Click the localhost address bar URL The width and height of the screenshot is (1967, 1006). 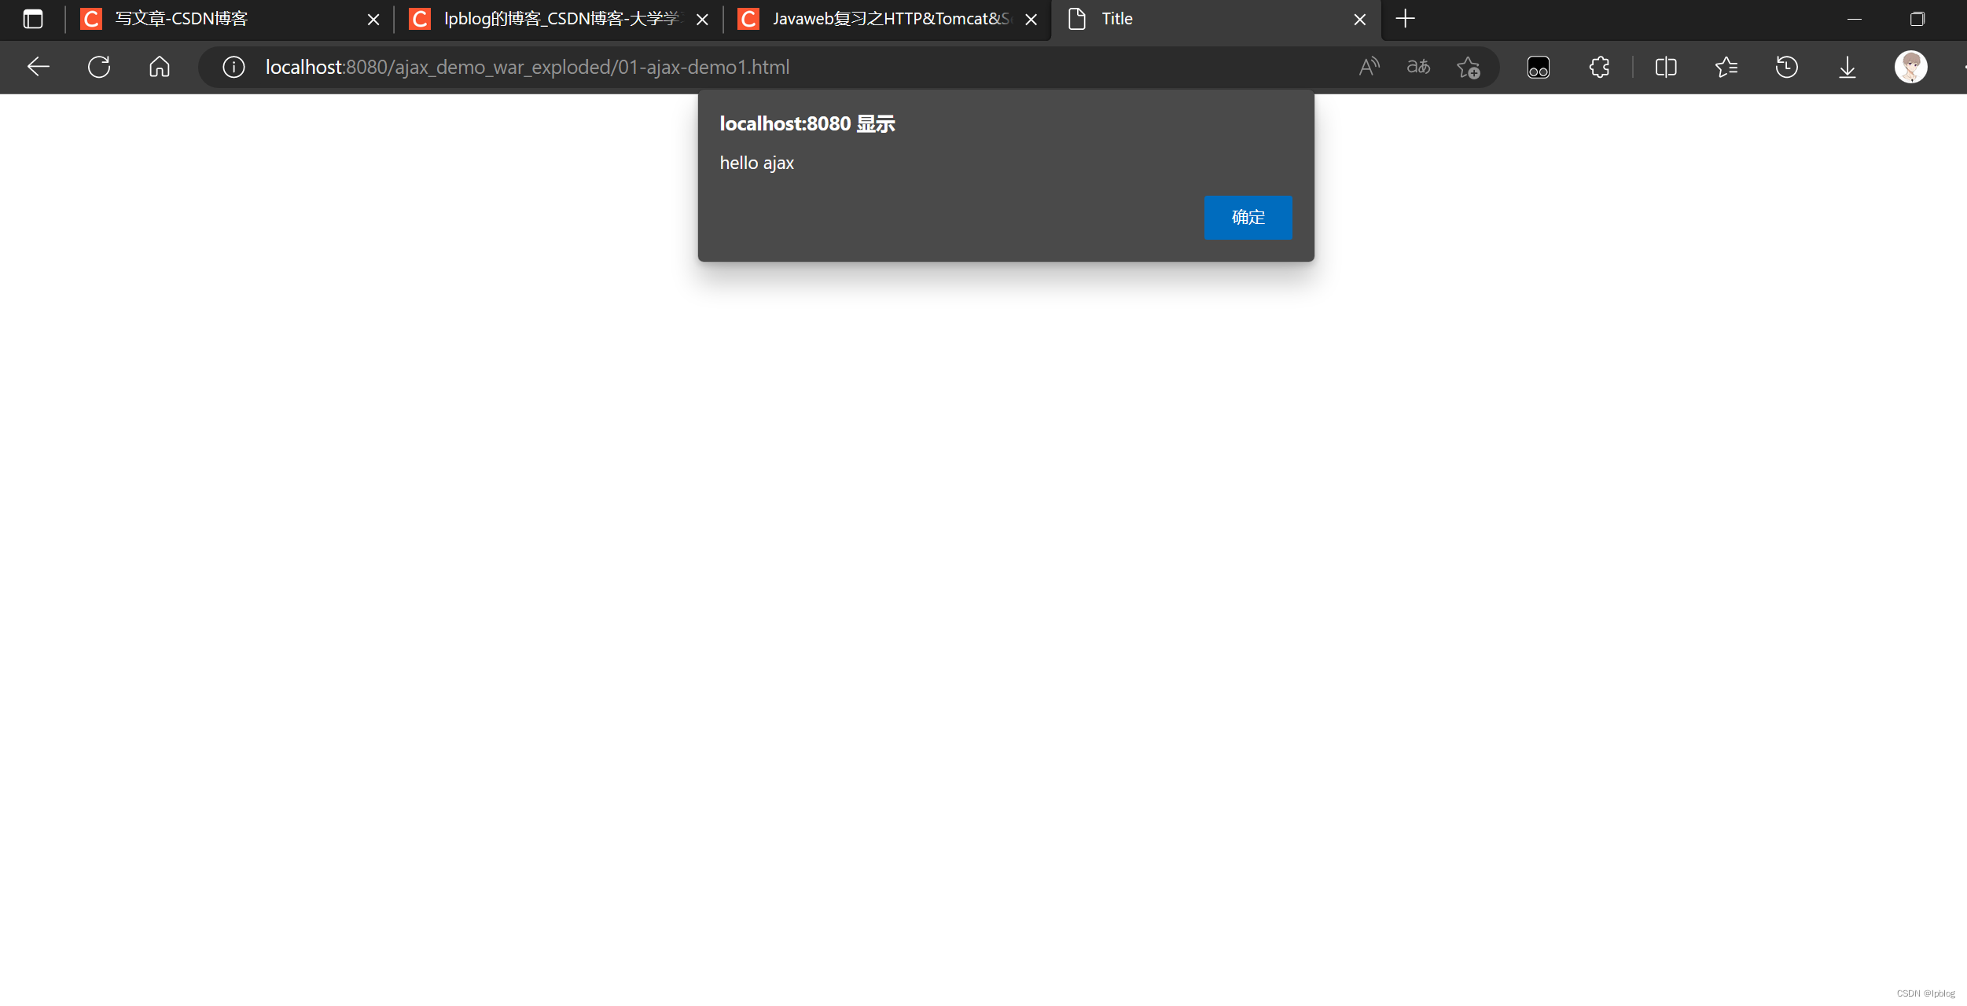pyautogui.click(x=528, y=67)
